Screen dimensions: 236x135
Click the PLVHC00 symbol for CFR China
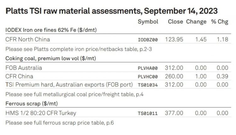coord(148,77)
